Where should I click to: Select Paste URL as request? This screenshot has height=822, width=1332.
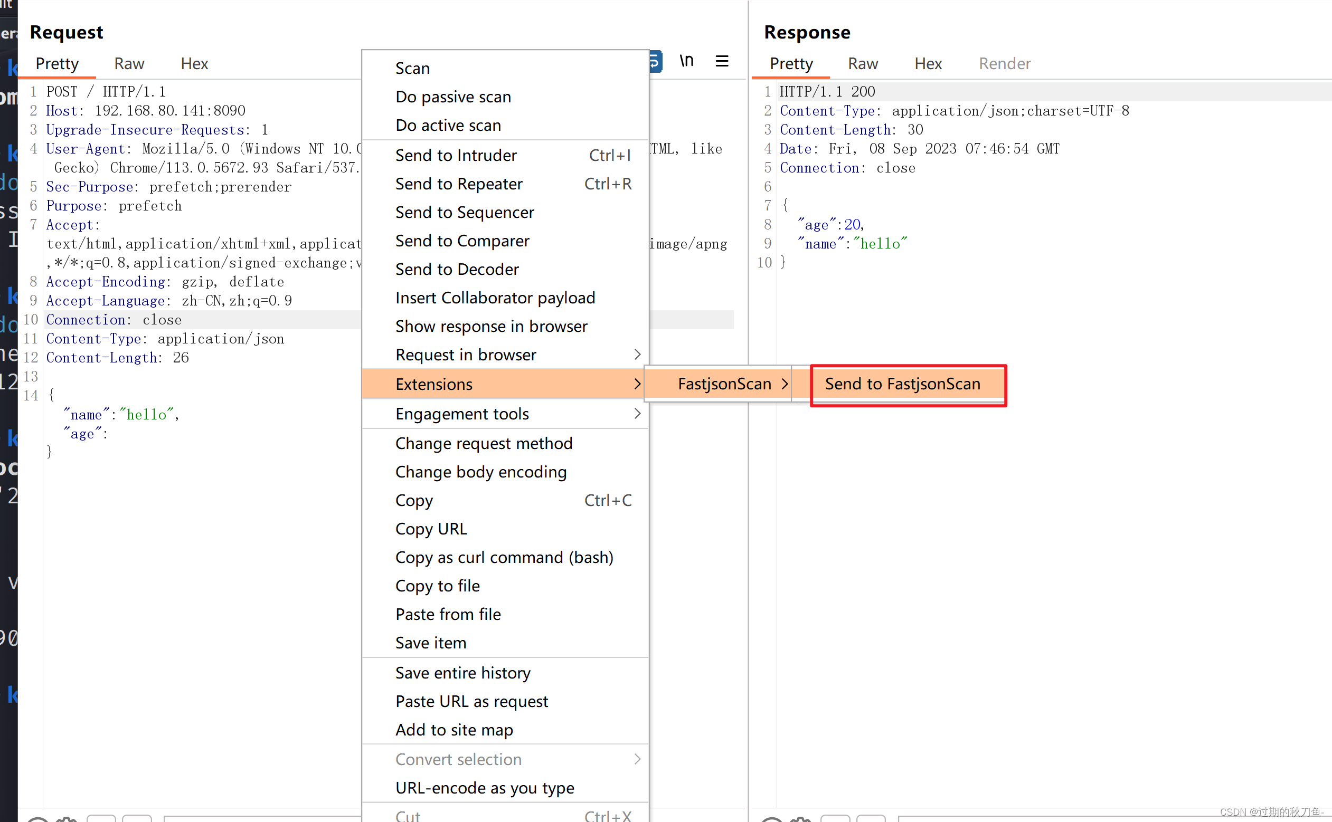click(x=505, y=702)
